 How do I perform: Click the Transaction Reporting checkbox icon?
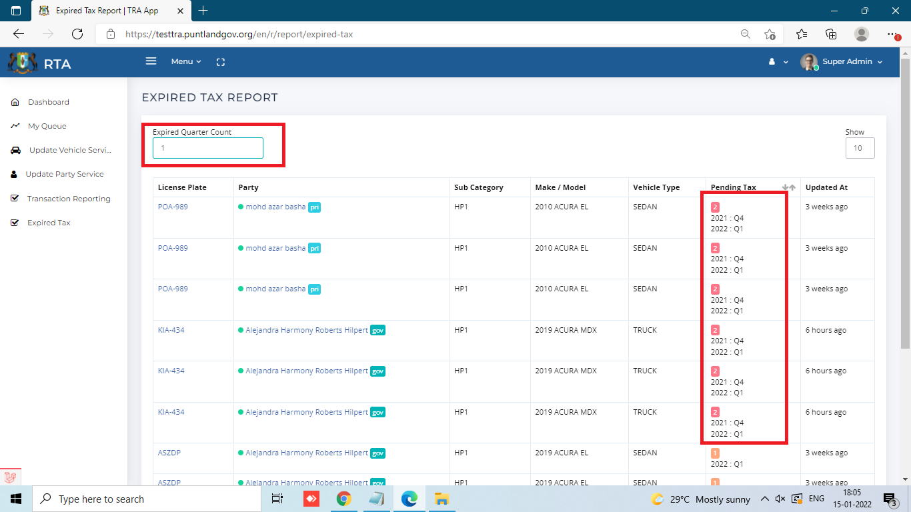(15, 199)
